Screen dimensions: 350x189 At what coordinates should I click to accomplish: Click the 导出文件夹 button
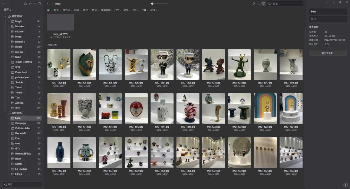tap(328, 53)
